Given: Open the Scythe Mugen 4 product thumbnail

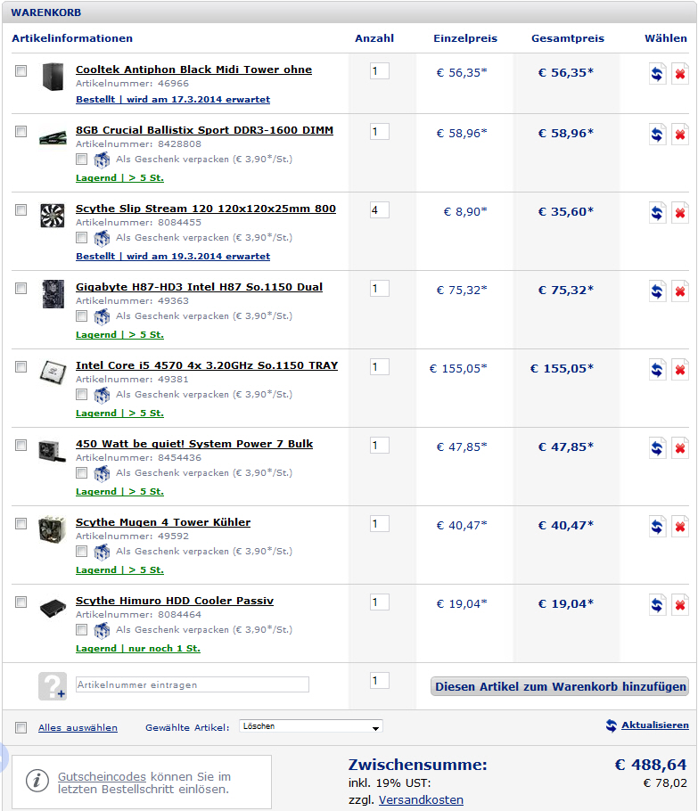Looking at the screenshot, I should click(53, 529).
